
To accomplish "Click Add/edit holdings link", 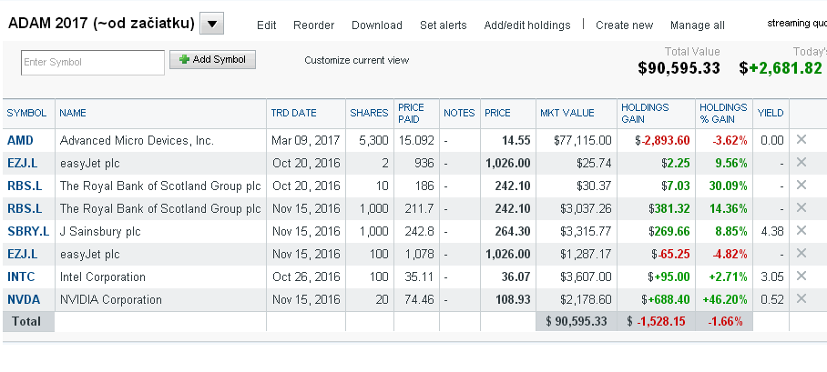I will tap(527, 25).
